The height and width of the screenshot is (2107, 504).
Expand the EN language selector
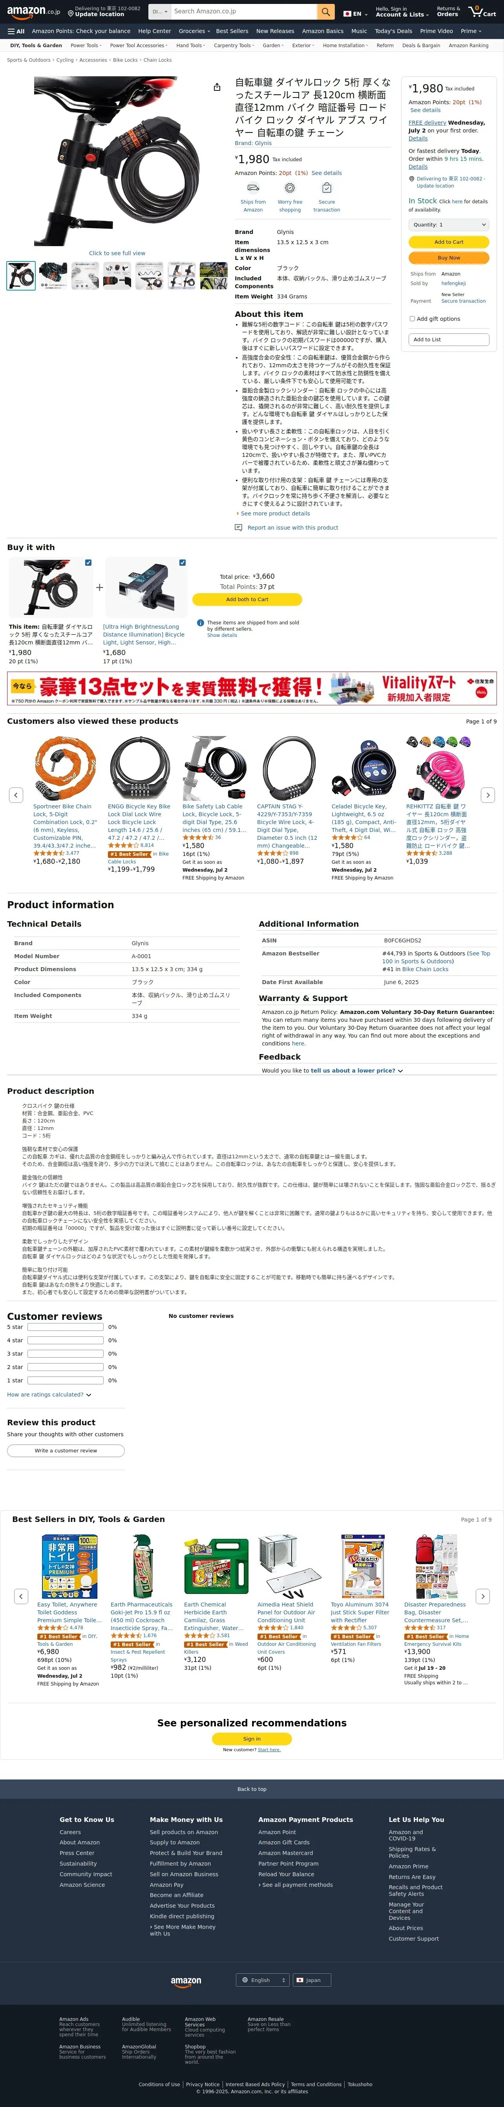click(355, 14)
